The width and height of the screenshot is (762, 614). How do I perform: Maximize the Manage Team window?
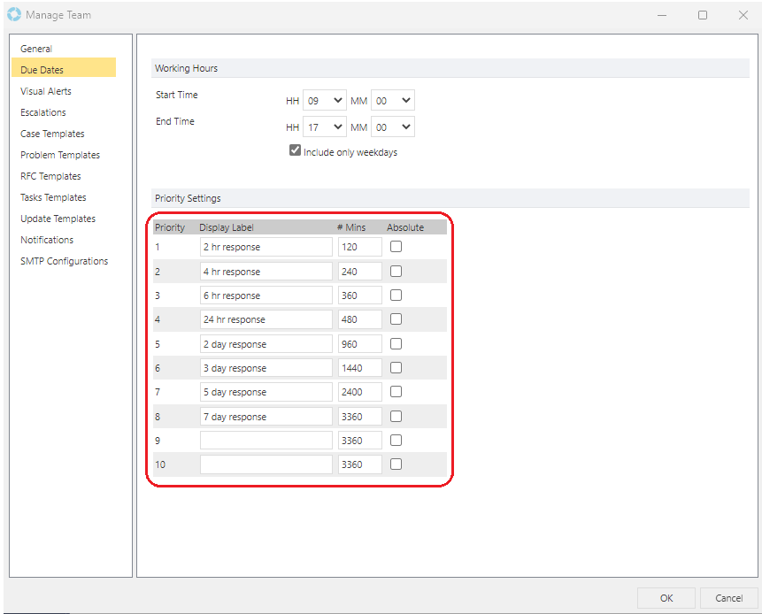702,15
